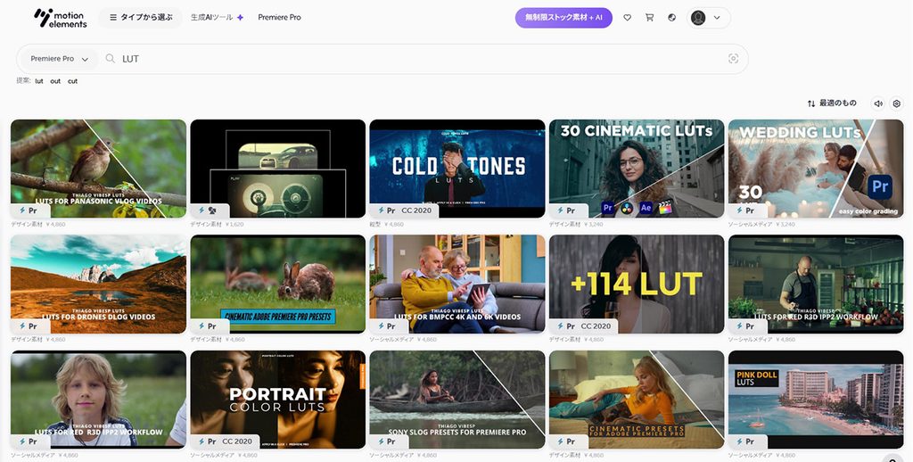Open the タイプから選ぶ menu
Viewport: 913px width, 462px height.
(140, 18)
